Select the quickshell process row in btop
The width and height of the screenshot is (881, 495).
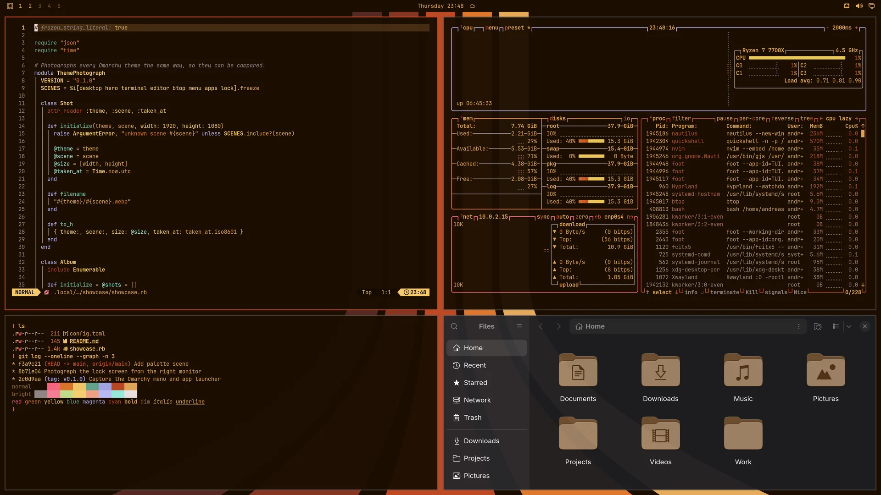pos(752,141)
